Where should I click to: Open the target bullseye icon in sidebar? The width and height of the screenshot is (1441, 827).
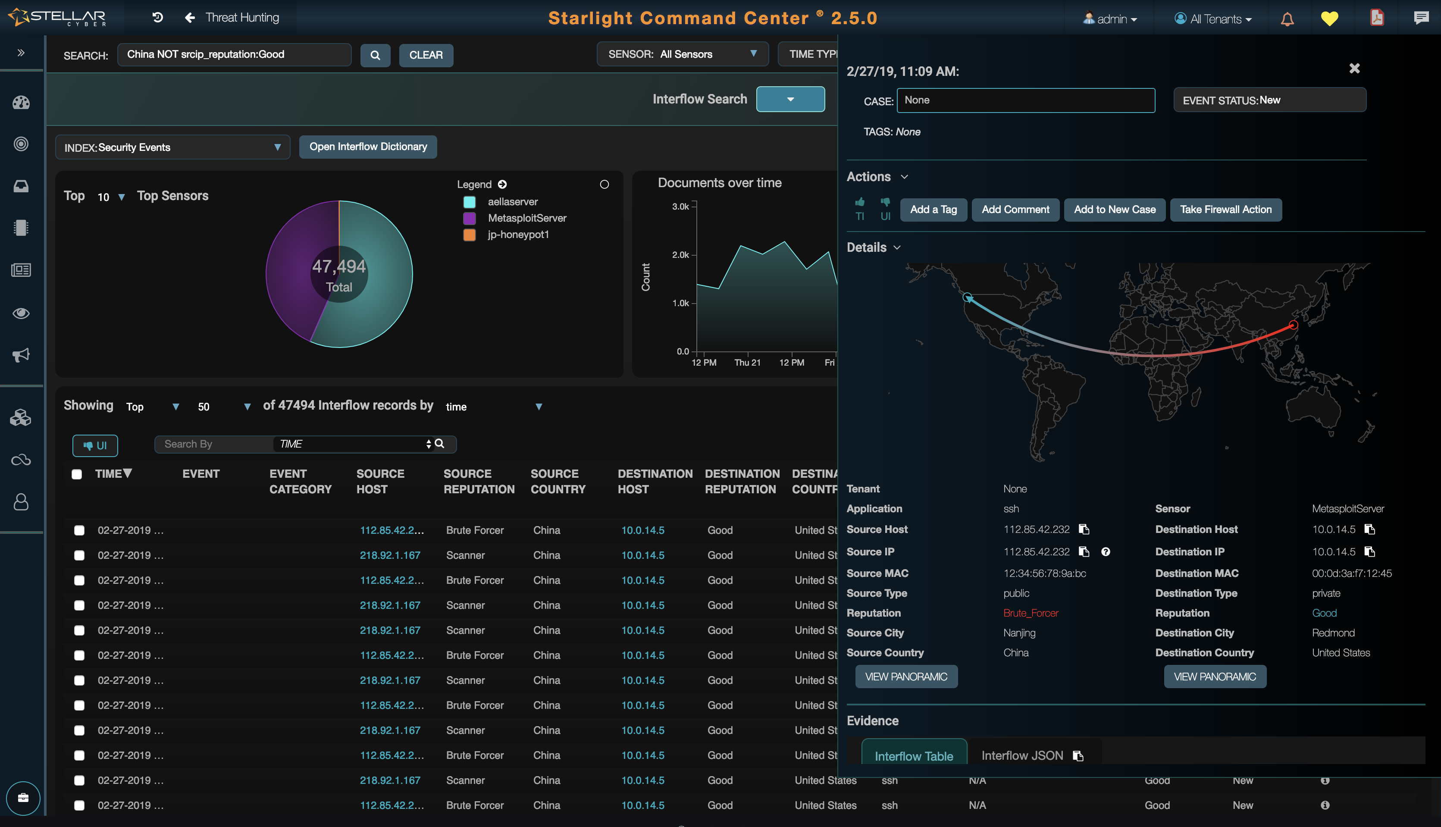(x=21, y=144)
